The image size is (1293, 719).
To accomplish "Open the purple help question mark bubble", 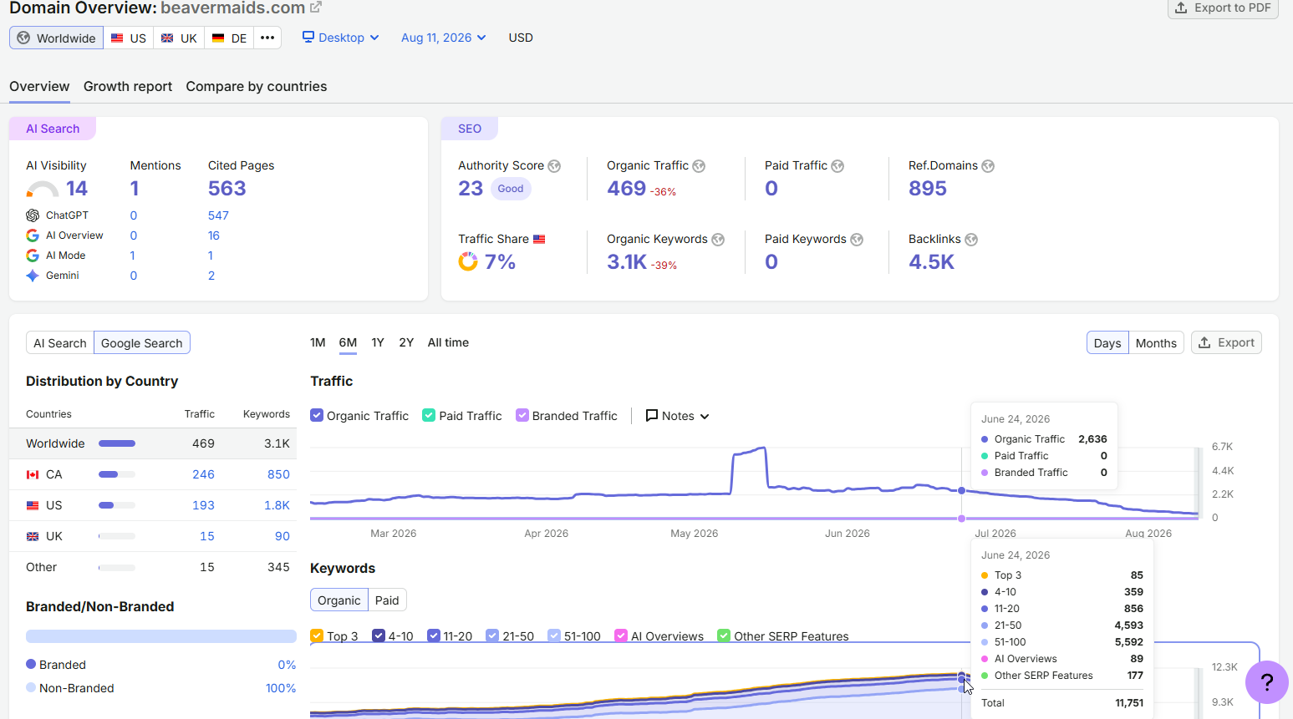I will 1267,682.
